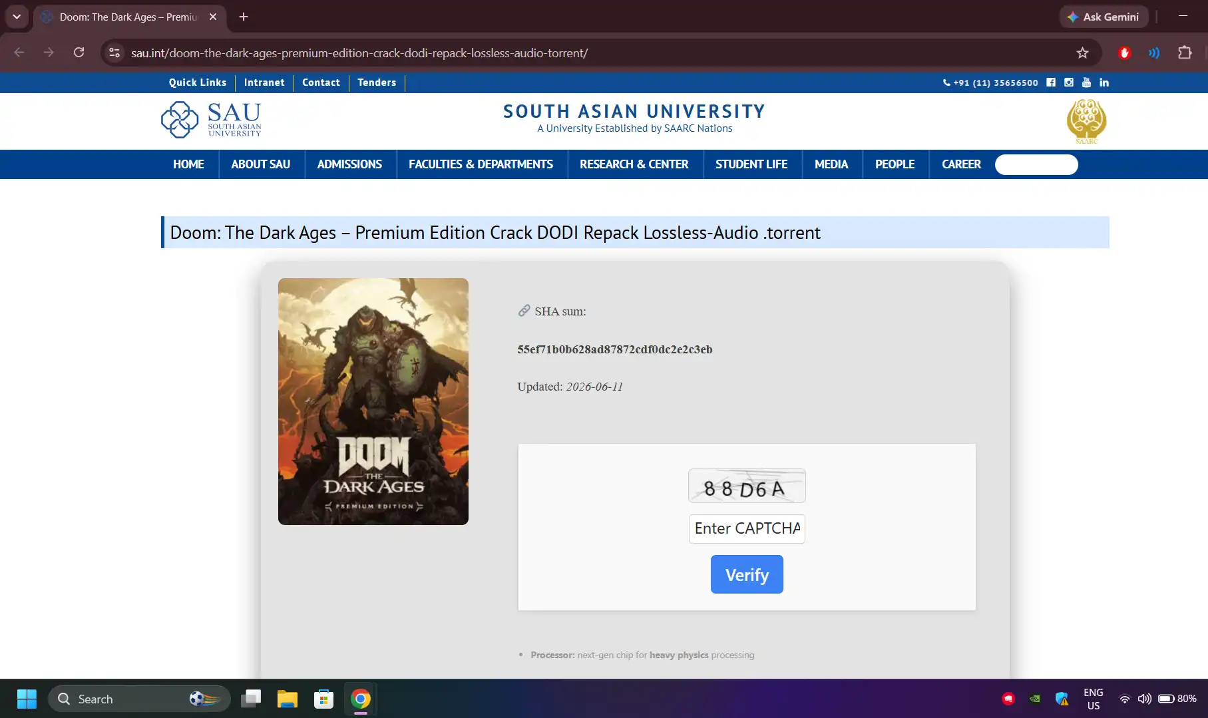1208x718 pixels.
Task: Open Task View from the taskbar
Action: (x=251, y=699)
